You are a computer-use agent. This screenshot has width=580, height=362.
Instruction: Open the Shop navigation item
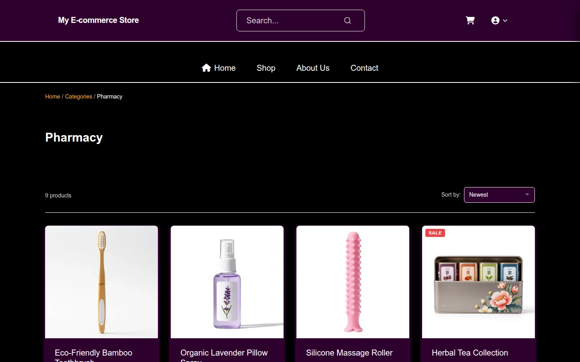click(x=266, y=68)
